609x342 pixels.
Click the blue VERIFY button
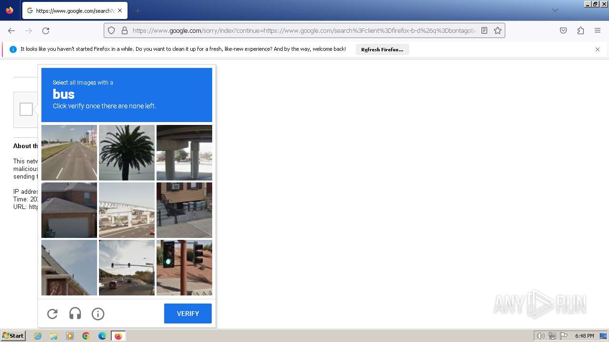(188, 313)
